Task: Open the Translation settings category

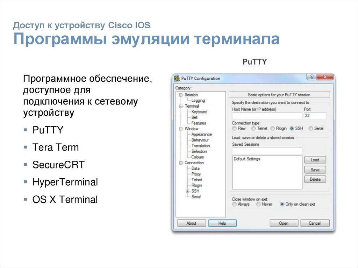Action: coord(201,146)
